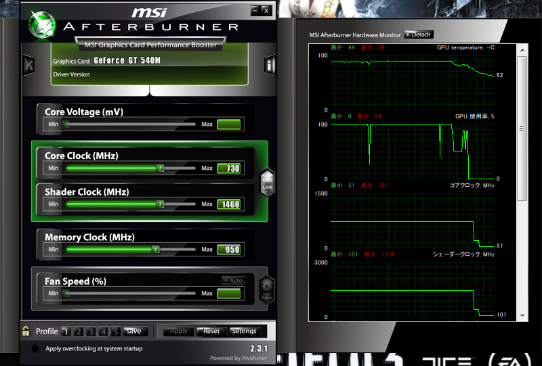This screenshot has height=366, width=542.
Task: Click the GeForce GT 540M card name
Action: click(x=127, y=60)
